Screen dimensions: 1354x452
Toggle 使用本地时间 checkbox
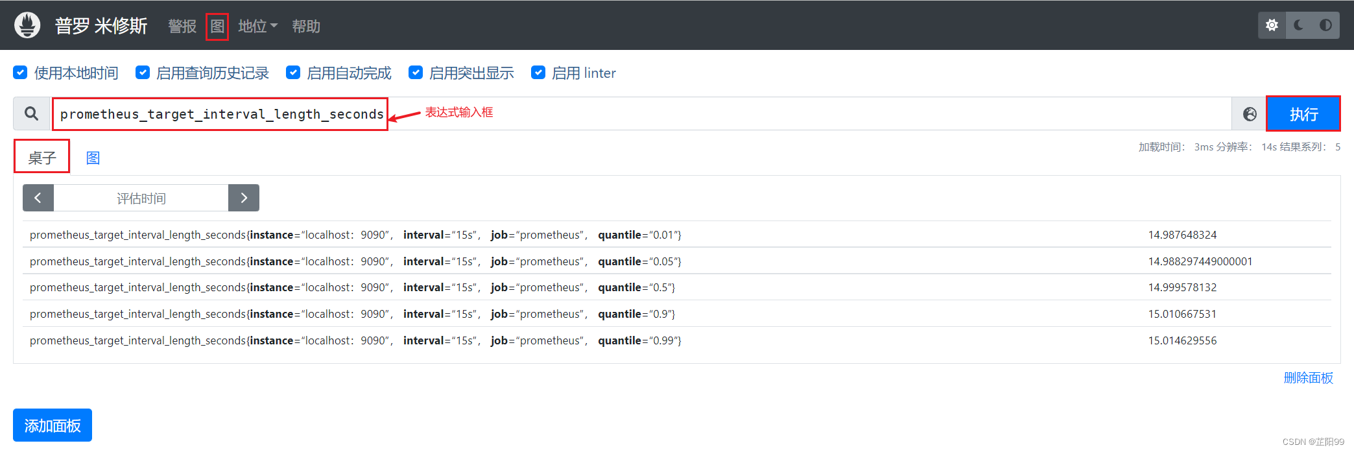click(21, 73)
